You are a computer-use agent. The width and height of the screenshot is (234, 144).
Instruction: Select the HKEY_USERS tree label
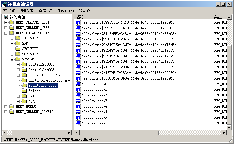[26, 107]
